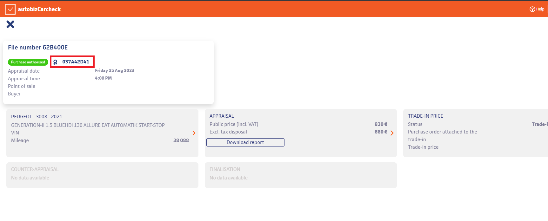548x221 pixels.
Task: Click the Purchase order attached label
Action: pos(442,136)
